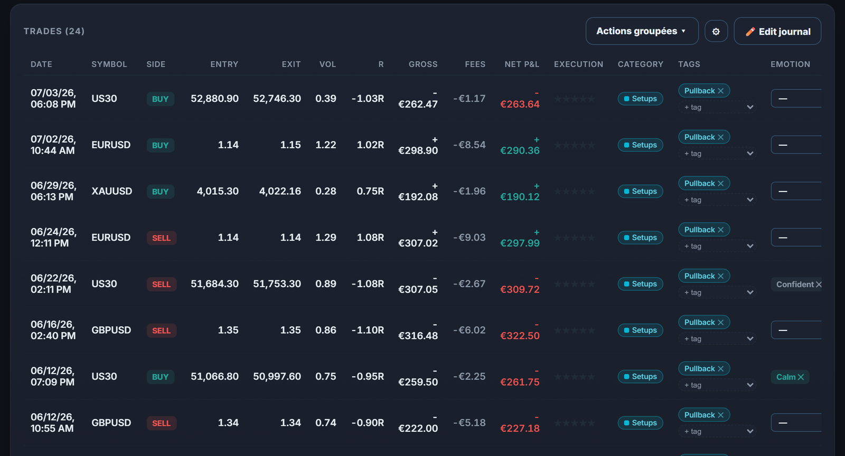
Task: Click entry price 51,684.30
Action: coord(214,284)
